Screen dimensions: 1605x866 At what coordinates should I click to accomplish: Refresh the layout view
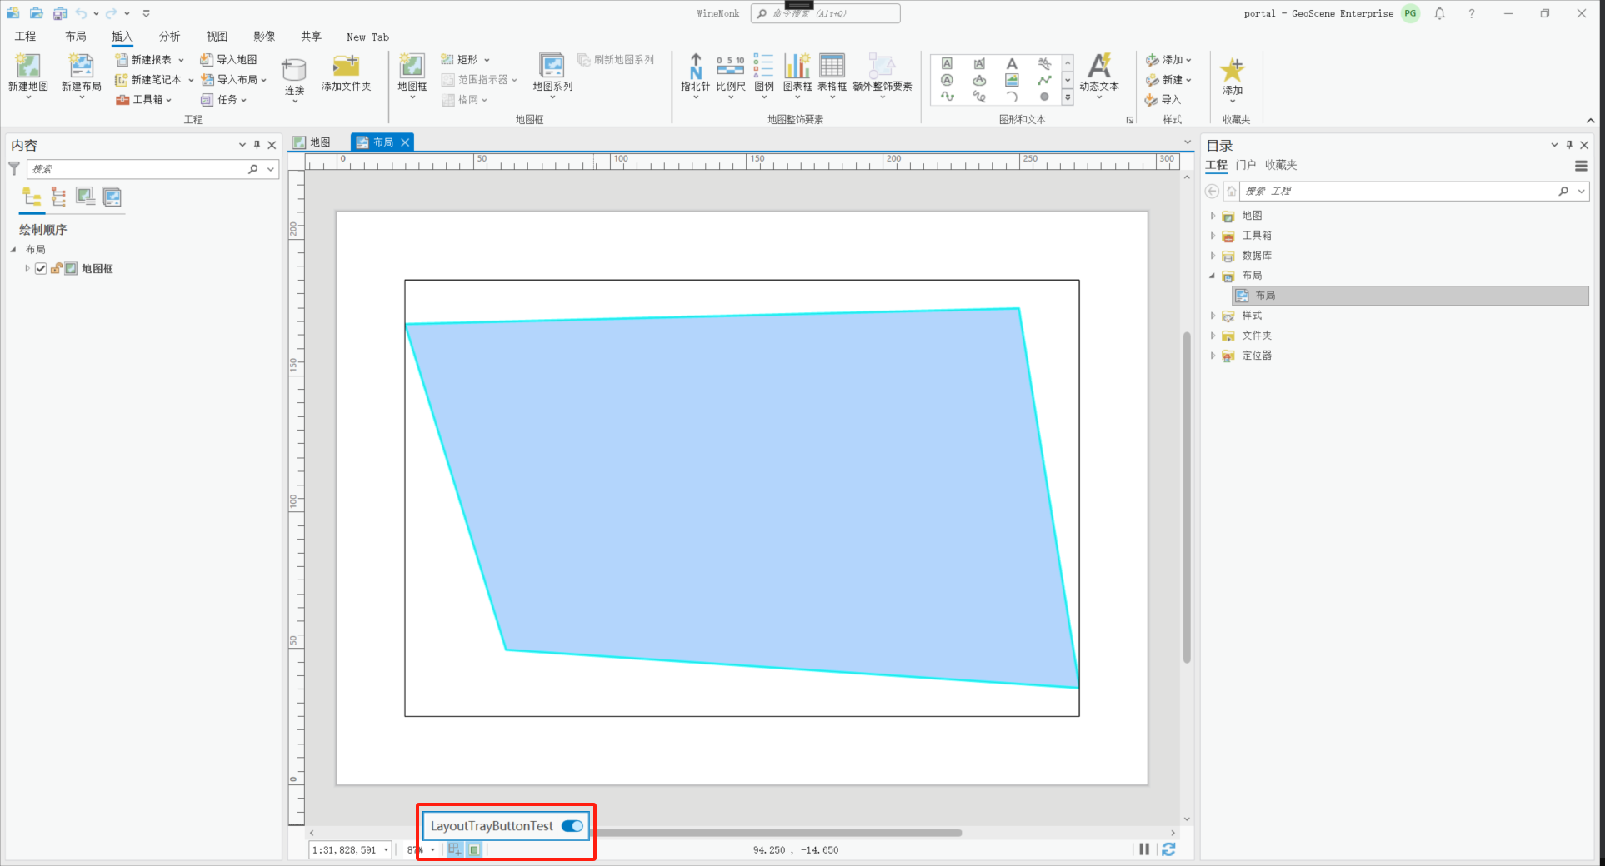pos(1168,849)
